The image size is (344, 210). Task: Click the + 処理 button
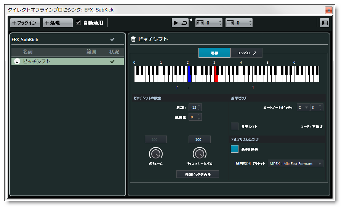58,23
